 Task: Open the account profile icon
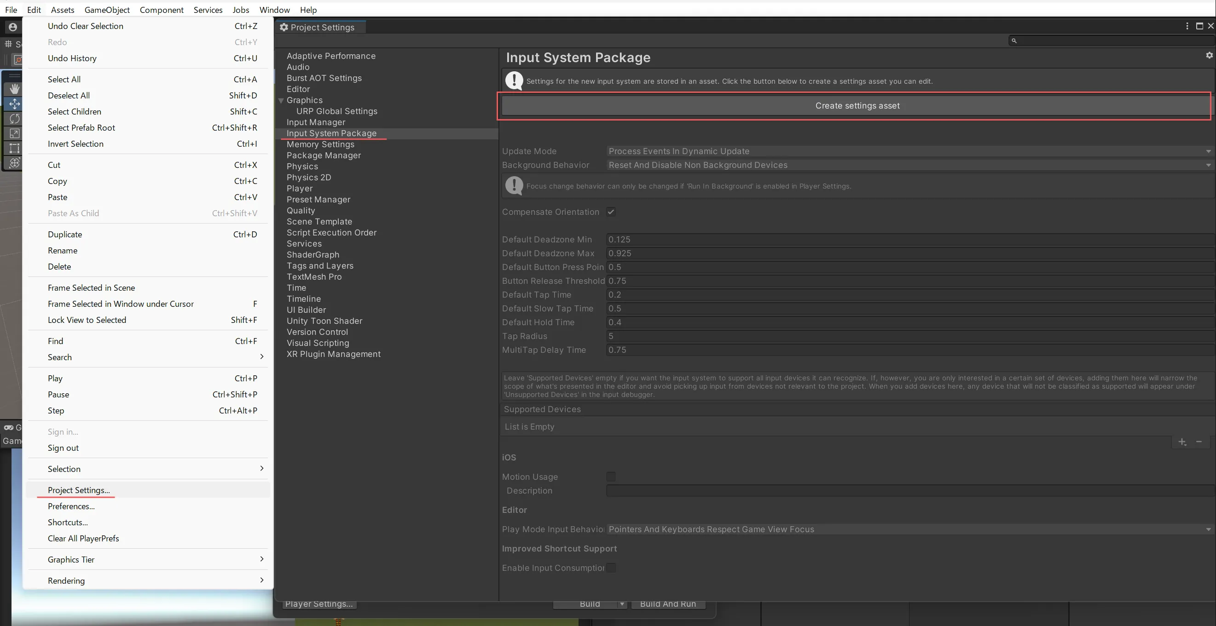coord(13,27)
